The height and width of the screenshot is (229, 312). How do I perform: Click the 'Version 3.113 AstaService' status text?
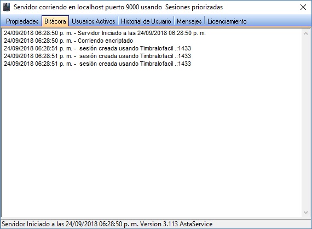176,224
